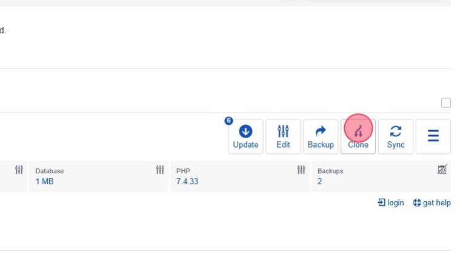Open the hamburger menu with three lines

(433, 136)
